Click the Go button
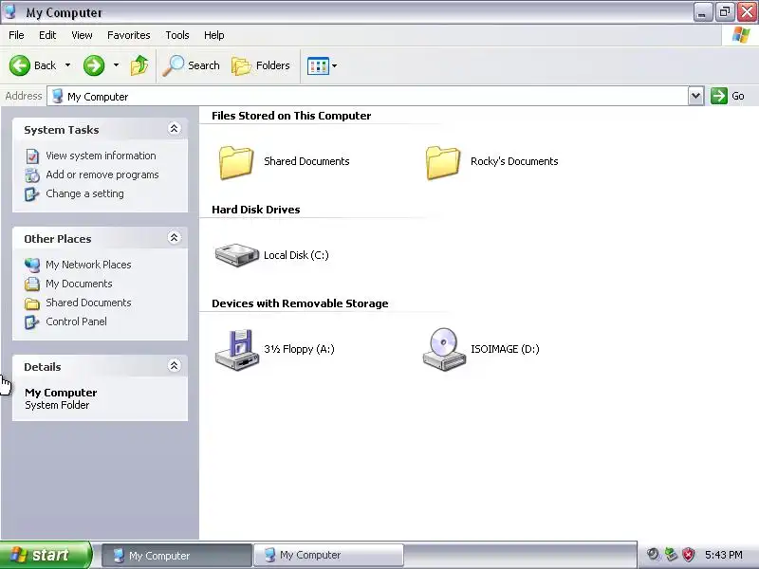Screen dimensions: 759x569 click(x=728, y=96)
